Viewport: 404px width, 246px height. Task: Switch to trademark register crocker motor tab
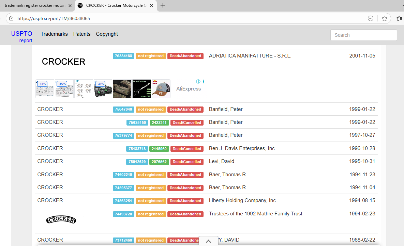[35, 5]
